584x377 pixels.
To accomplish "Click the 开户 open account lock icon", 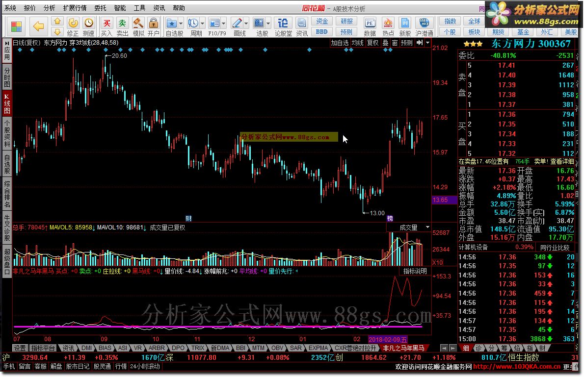I will 154,27.
